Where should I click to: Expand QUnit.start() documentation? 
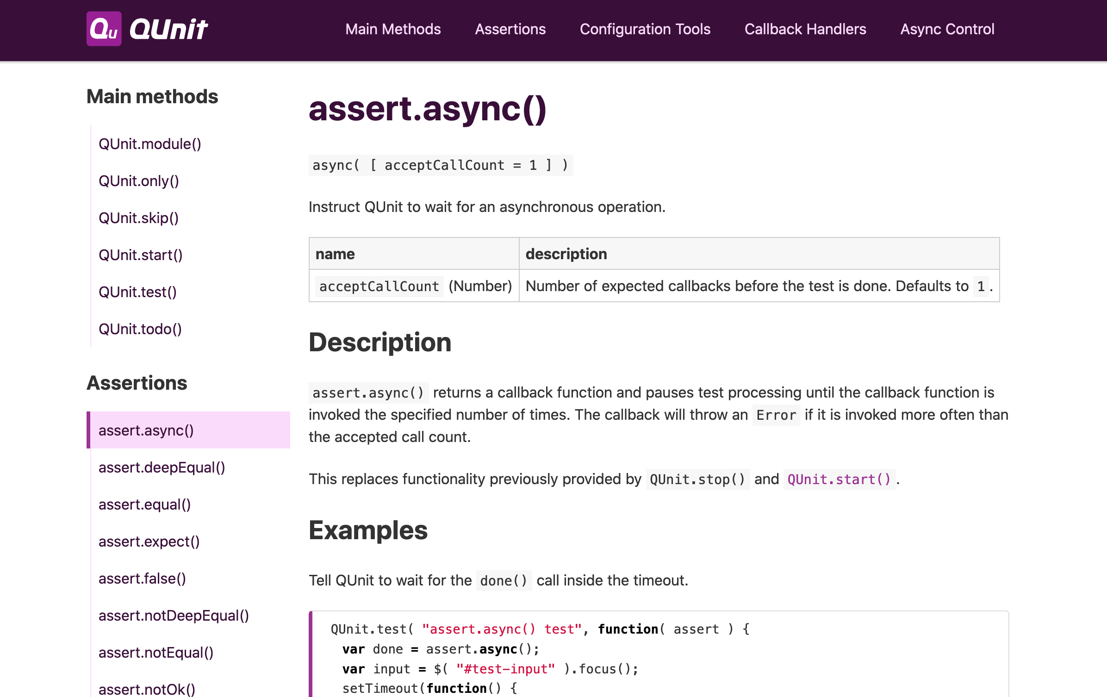point(141,254)
